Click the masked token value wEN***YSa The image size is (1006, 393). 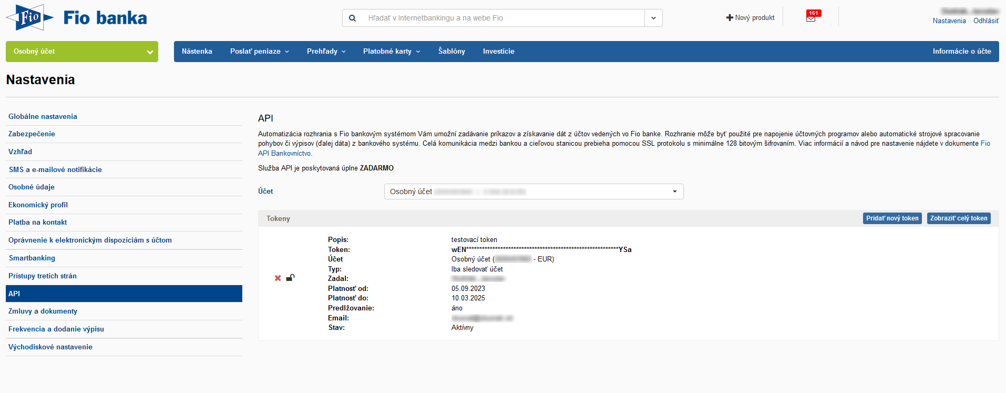click(541, 249)
